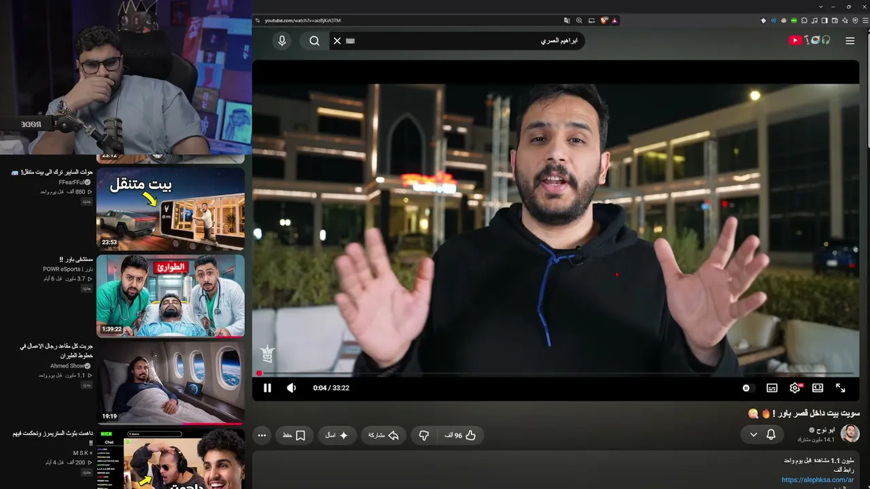Open the subscription notification bell dropdown
Screen dimensions: 870x489
pos(763,435)
